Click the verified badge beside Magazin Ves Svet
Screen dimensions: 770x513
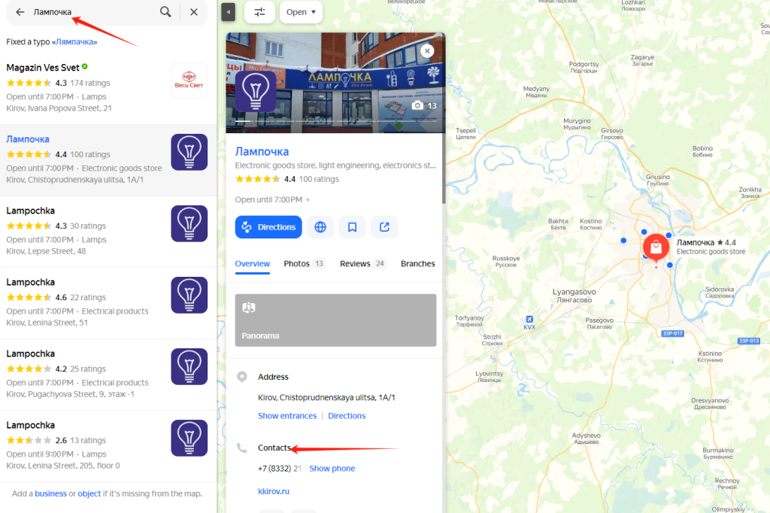(85, 66)
